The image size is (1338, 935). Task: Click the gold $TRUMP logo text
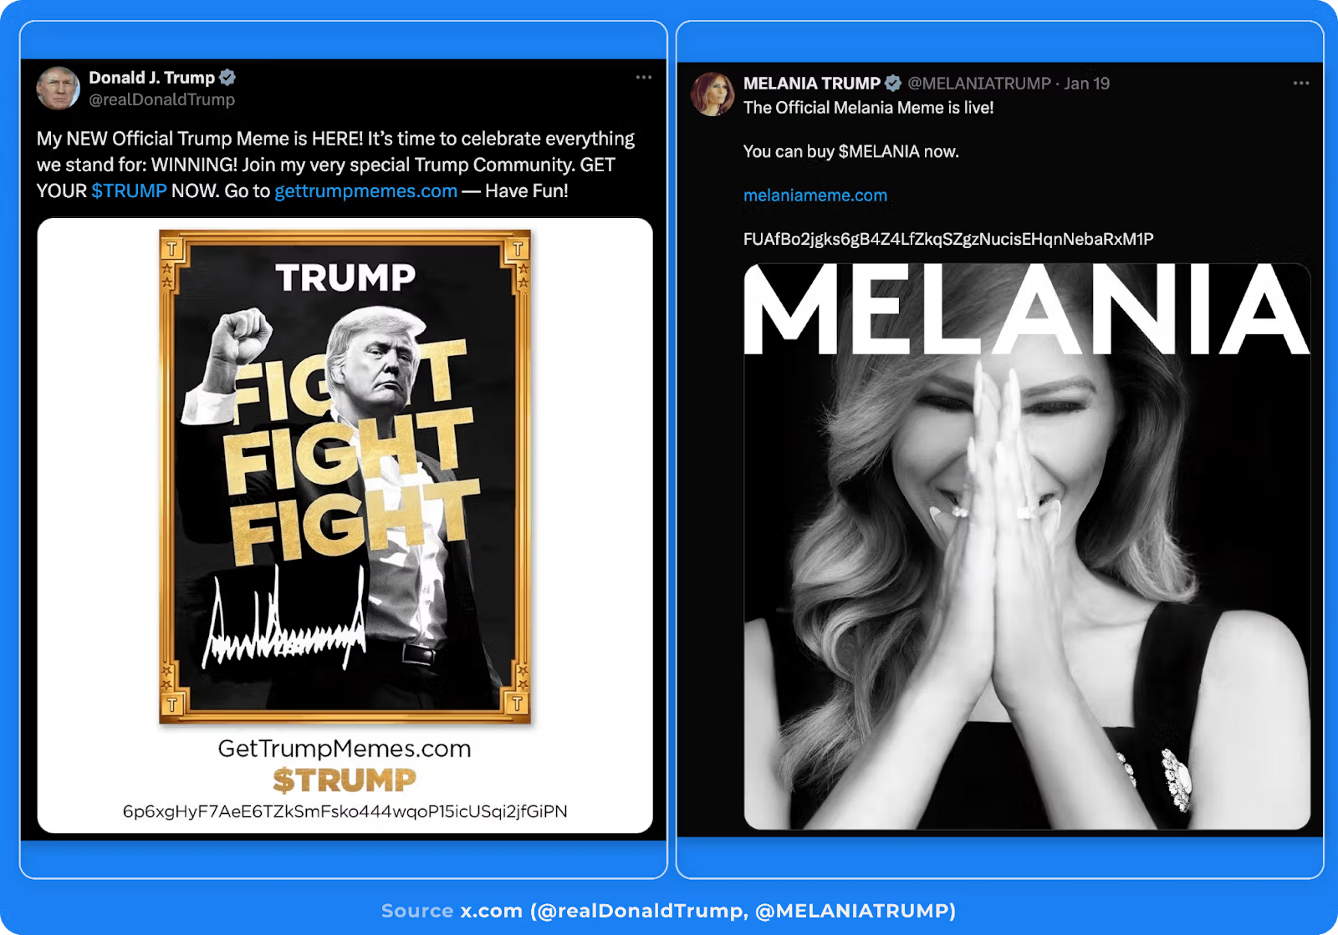pyautogui.click(x=345, y=780)
